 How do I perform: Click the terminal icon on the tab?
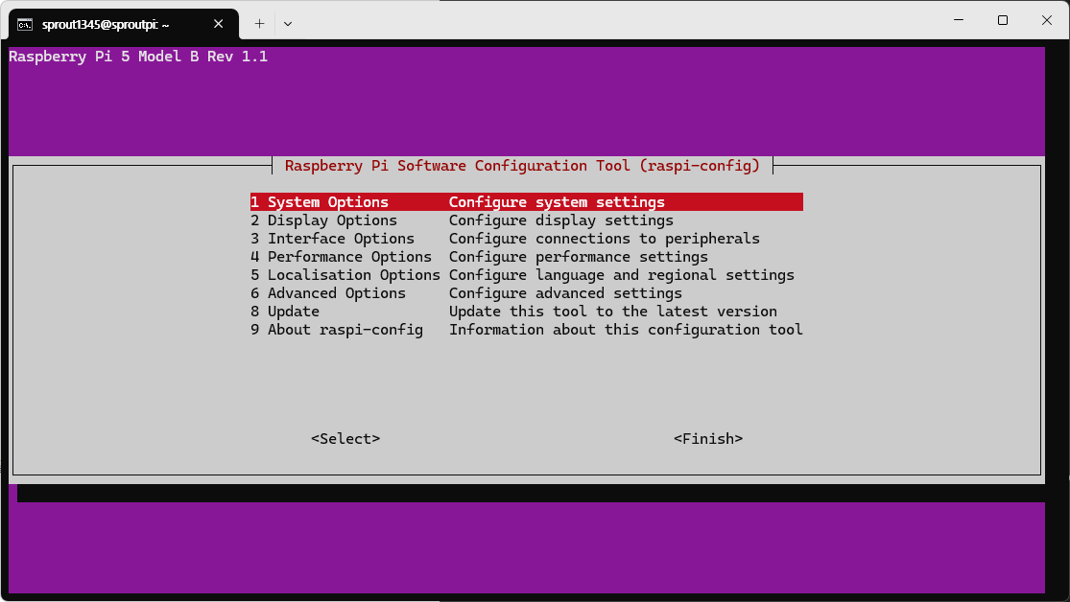(25, 25)
